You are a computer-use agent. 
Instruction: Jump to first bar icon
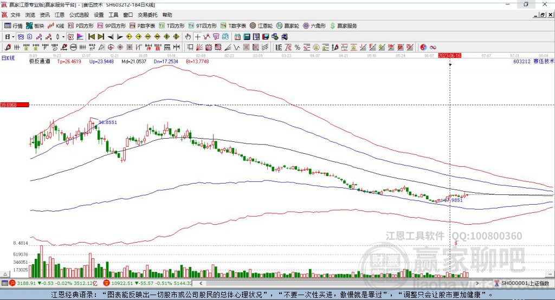91,37
